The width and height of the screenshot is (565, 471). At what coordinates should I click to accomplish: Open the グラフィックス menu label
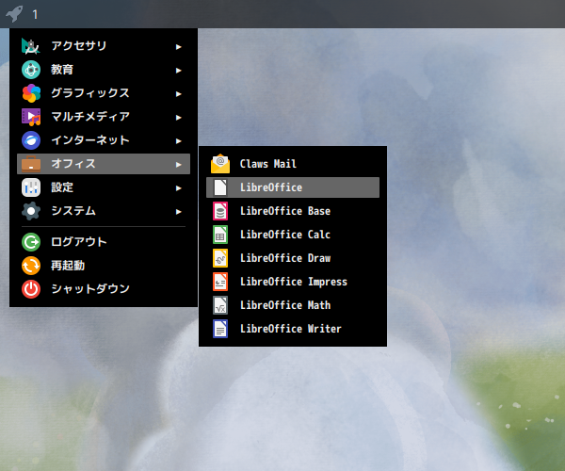click(90, 93)
